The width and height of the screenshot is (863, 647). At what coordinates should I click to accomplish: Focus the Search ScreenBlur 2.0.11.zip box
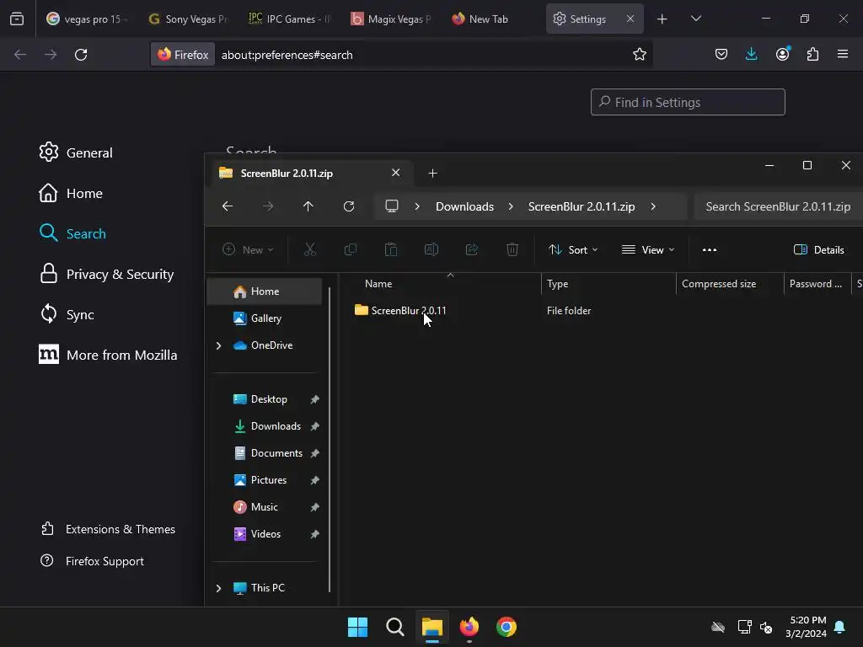tap(778, 206)
